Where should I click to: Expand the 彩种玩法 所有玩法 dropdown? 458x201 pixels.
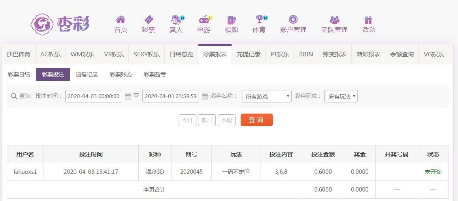(341, 96)
